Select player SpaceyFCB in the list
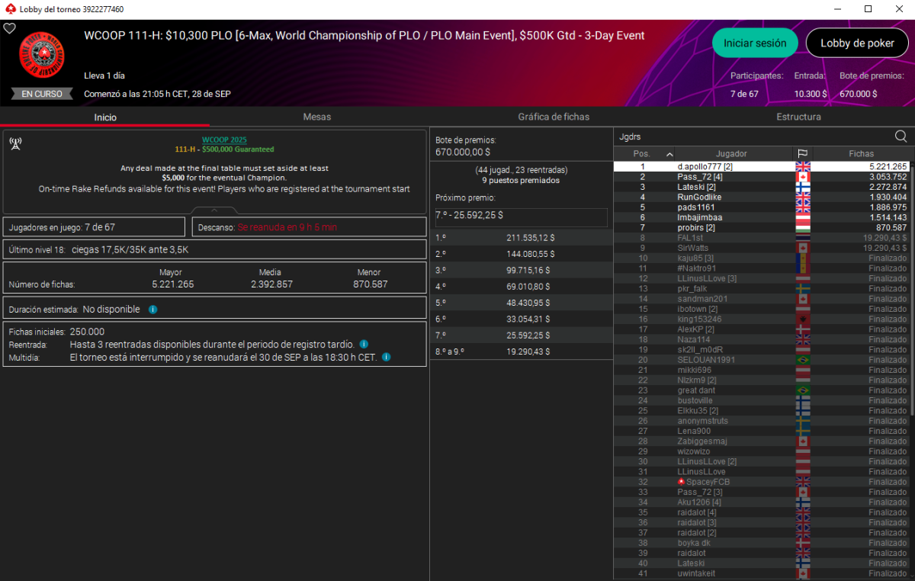Viewport: 915px width, 581px height. point(762,482)
